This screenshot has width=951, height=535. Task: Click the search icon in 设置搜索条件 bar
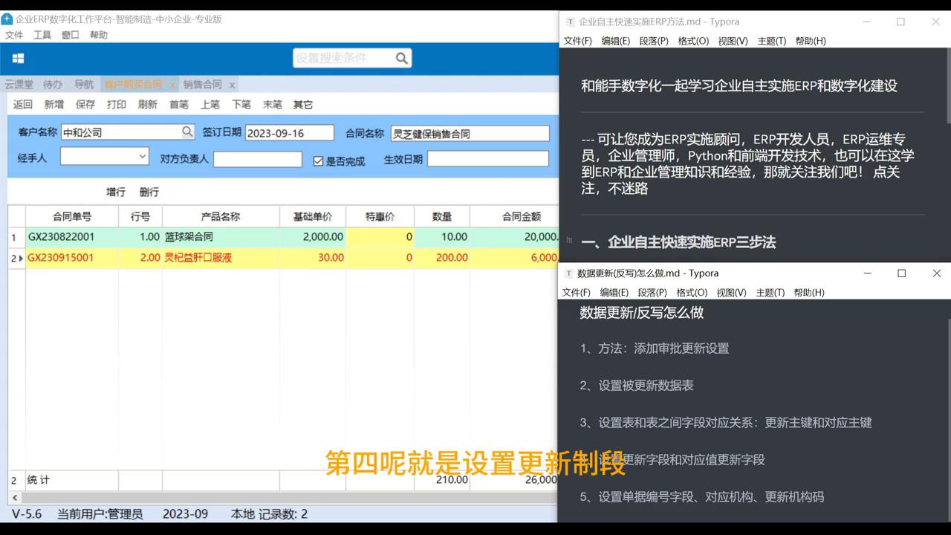pyautogui.click(x=400, y=57)
